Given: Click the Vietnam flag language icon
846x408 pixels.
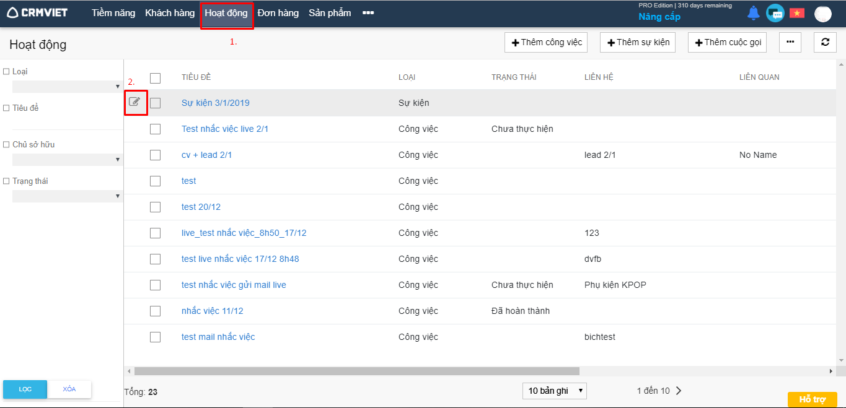Looking at the screenshot, I should pyautogui.click(x=796, y=13).
